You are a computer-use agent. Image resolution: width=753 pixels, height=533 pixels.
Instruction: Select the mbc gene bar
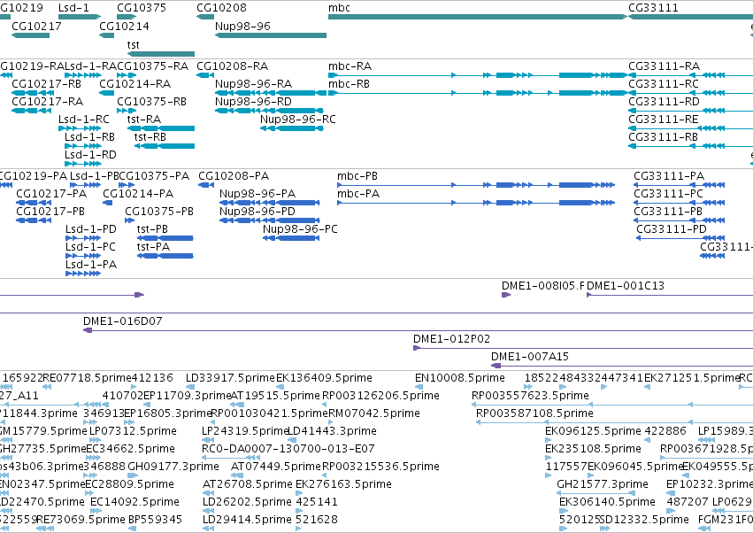click(x=478, y=17)
